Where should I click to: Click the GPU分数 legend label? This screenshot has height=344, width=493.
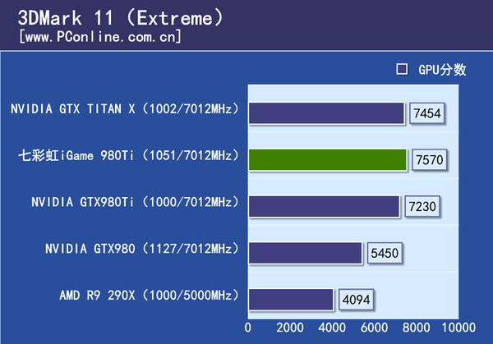point(442,70)
